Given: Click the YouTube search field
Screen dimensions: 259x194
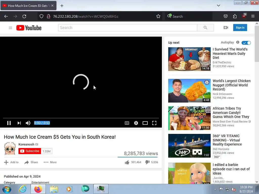Looking at the screenshot, I should tap(127, 28).
